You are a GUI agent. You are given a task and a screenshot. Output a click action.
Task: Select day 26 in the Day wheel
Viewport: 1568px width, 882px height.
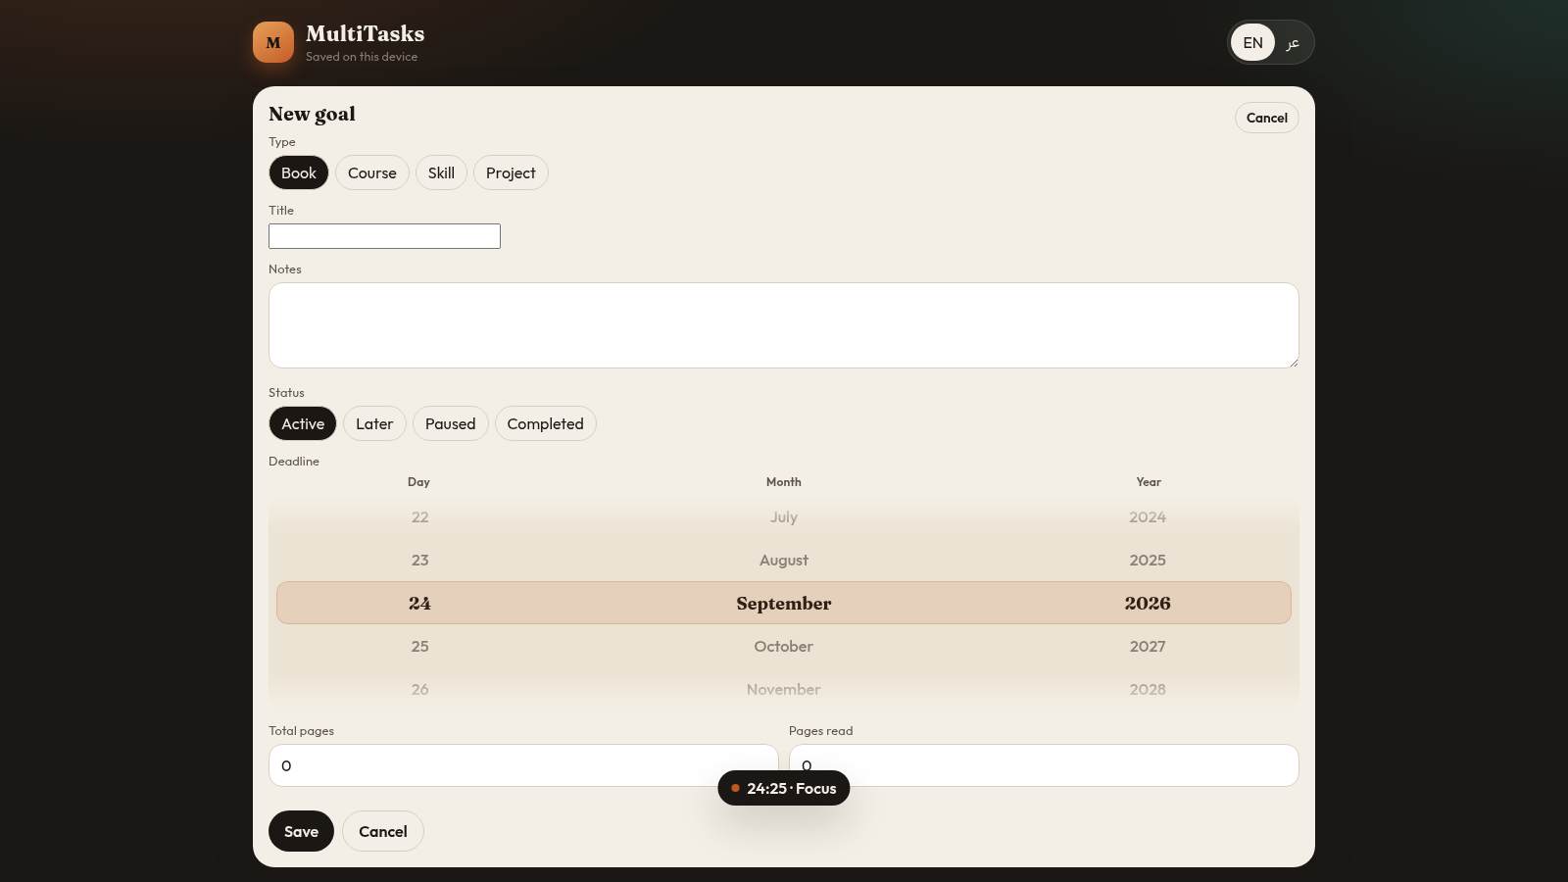[419, 690]
